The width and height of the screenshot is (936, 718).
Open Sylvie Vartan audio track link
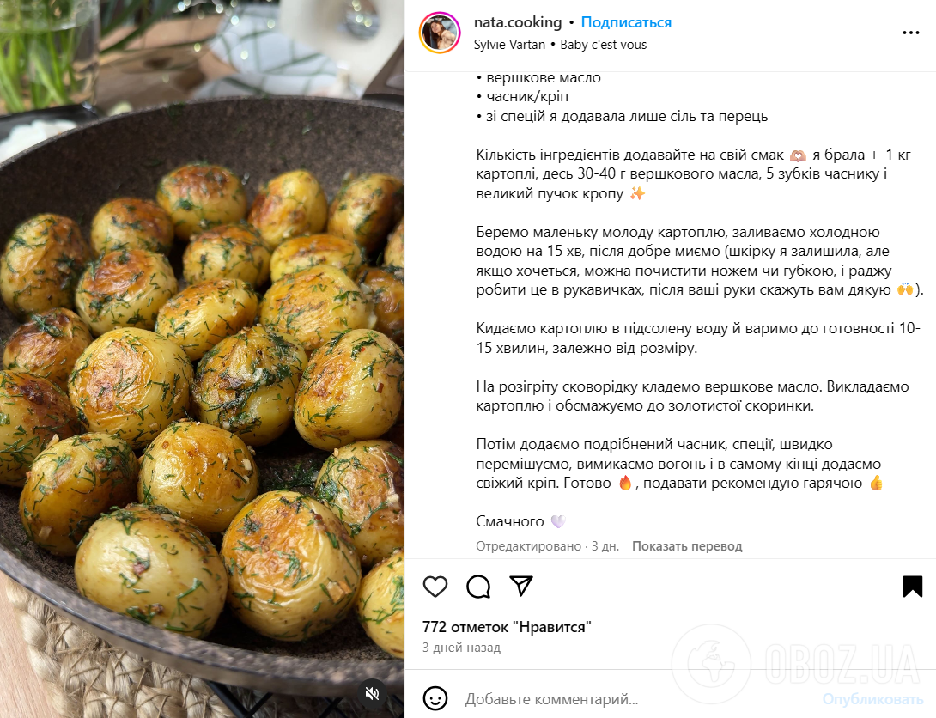pos(509,45)
